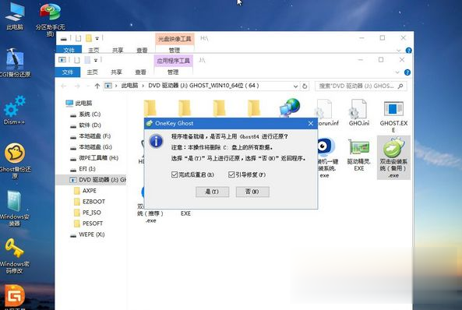The height and width of the screenshot is (310, 462).
Task: Click the forward navigation arrow
Action: tap(77, 86)
